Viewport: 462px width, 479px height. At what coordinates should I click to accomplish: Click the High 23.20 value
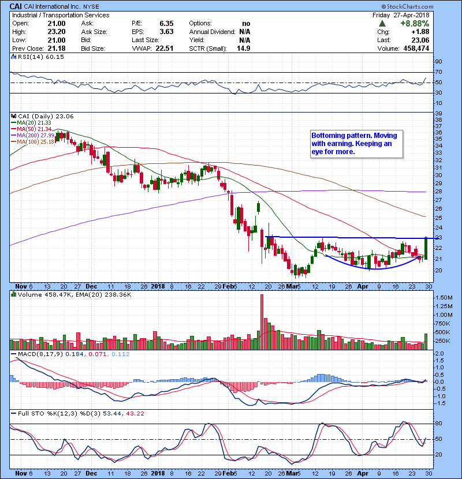[57, 32]
